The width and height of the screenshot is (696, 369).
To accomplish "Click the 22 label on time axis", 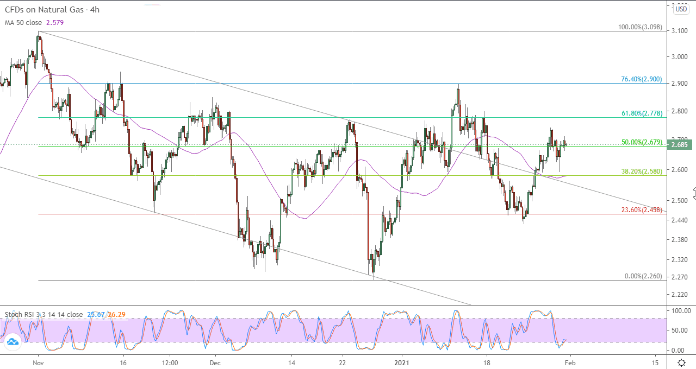I will pos(342,362).
